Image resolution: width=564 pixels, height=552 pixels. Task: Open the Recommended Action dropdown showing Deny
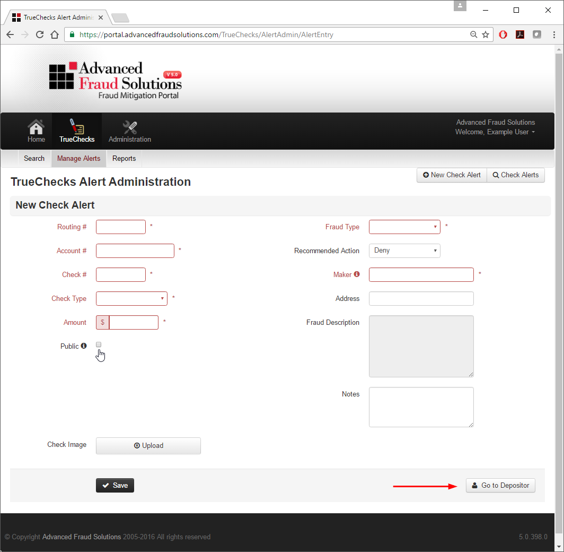pyautogui.click(x=404, y=251)
